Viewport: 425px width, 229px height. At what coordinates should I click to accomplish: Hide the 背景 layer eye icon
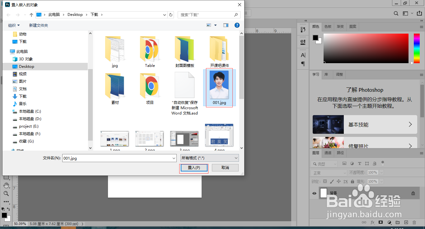(x=314, y=193)
